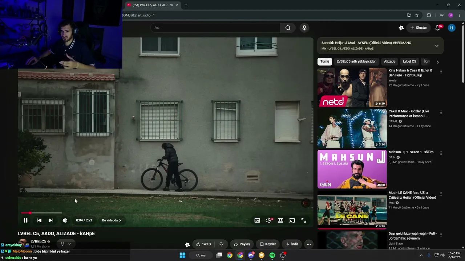Image resolution: width=465 pixels, height=261 pixels.
Task: Show hidden system tray icons
Action: 421,255
